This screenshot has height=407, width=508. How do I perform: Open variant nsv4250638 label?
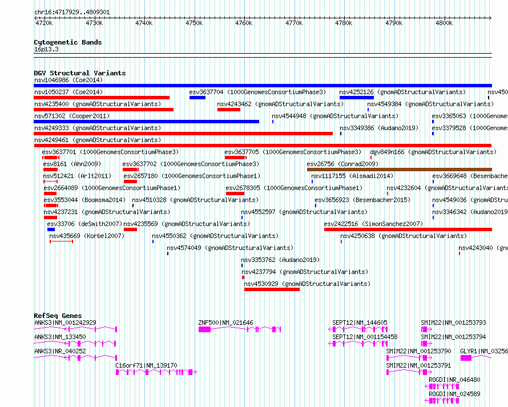pyautogui.click(x=404, y=236)
